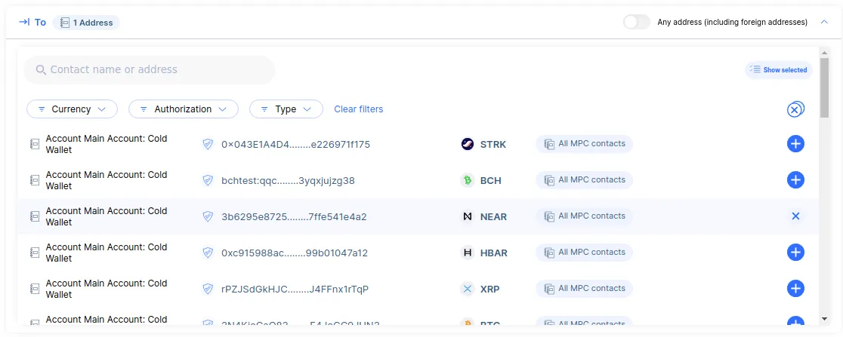
Task: Click All MPC contacts tag in BCH row
Action: (584, 179)
